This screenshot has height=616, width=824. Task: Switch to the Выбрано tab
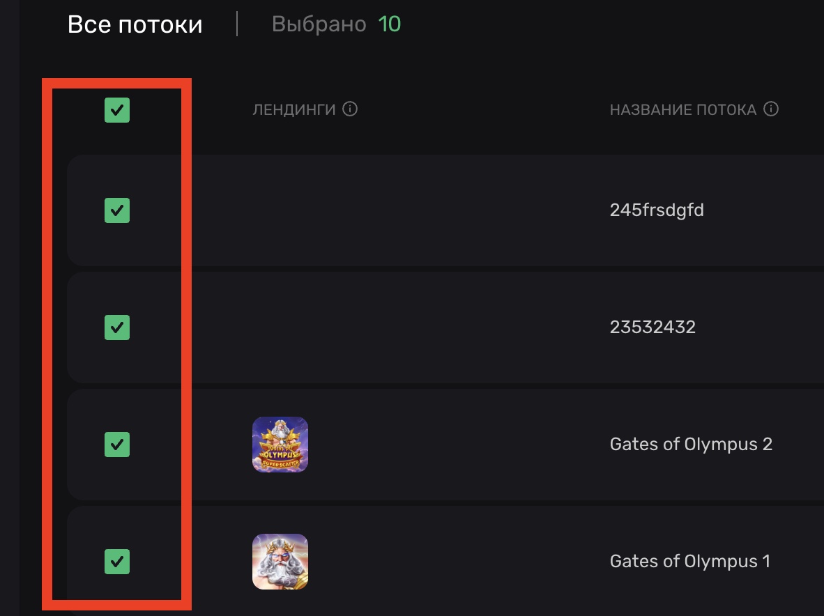tap(319, 24)
